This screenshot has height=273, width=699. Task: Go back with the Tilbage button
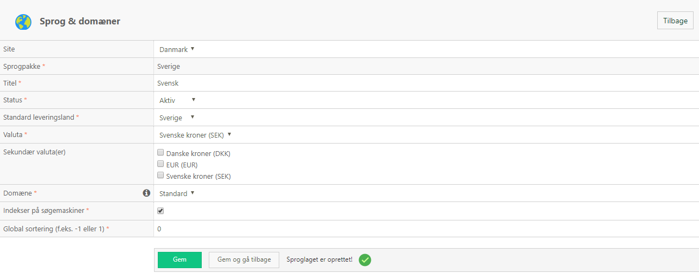[x=675, y=21]
